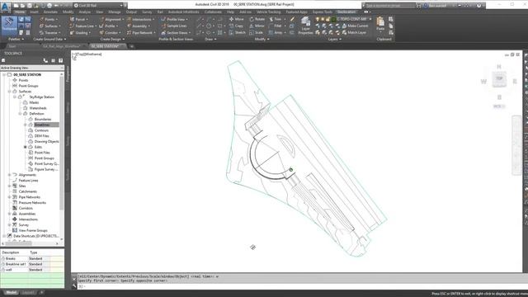Click the Sample Lines tool
Image resolution: width=528 pixels, height=297 pixels.
[174, 26]
